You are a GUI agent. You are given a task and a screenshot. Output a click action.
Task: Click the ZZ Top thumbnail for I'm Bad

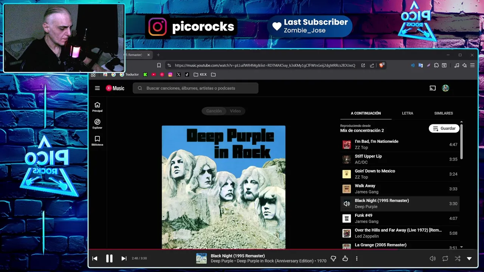(346, 144)
